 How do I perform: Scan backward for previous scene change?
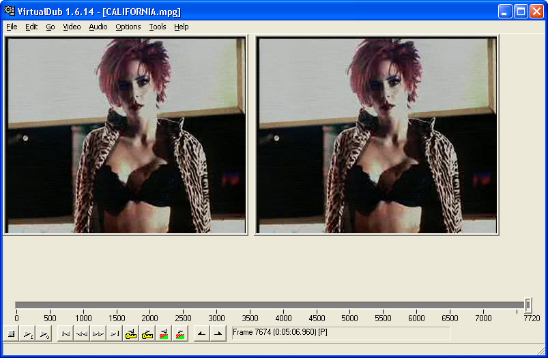tap(164, 334)
